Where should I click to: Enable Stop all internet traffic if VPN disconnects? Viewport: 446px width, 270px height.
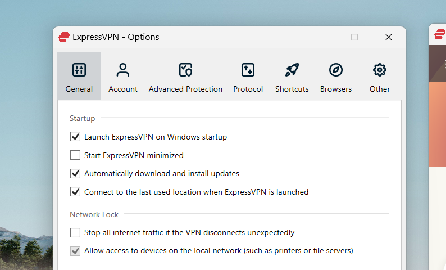[x=75, y=232]
